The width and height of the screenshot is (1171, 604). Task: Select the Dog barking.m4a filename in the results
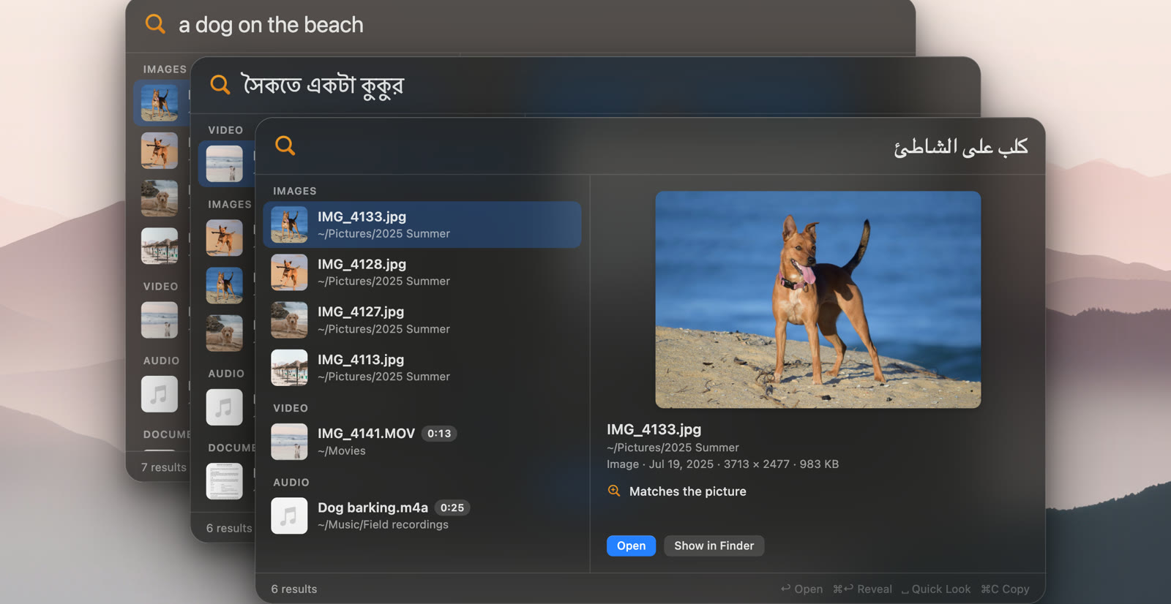(x=373, y=507)
